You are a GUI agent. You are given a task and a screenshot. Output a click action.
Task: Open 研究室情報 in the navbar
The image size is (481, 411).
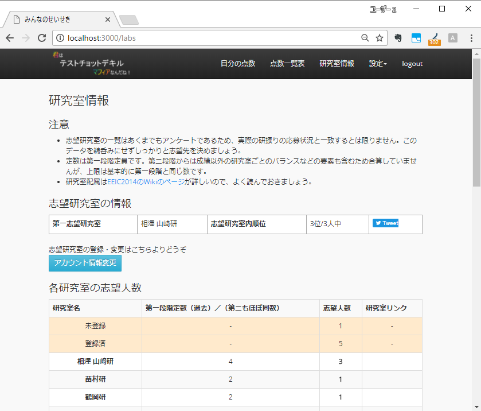(x=337, y=64)
